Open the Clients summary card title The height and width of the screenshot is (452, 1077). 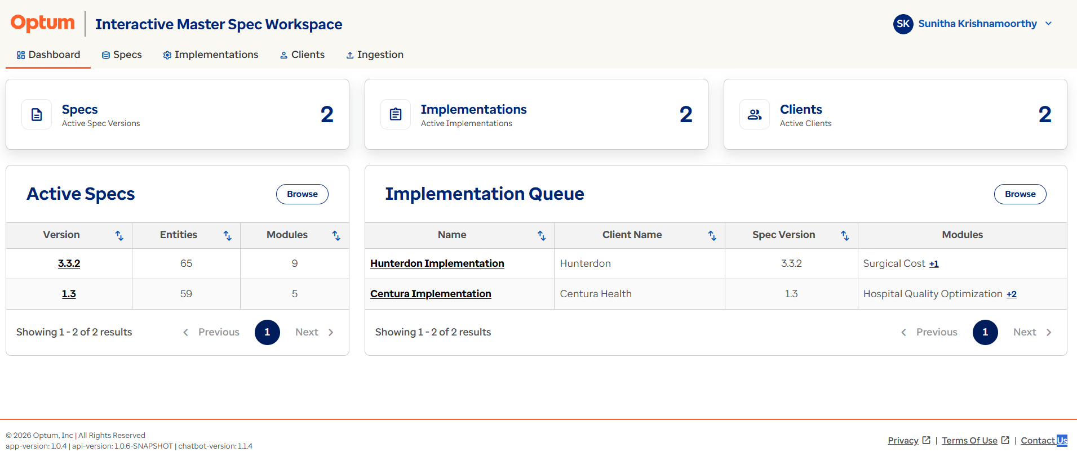801,109
